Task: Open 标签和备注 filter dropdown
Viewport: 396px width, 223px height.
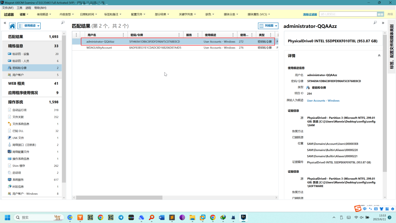Action: [113, 14]
